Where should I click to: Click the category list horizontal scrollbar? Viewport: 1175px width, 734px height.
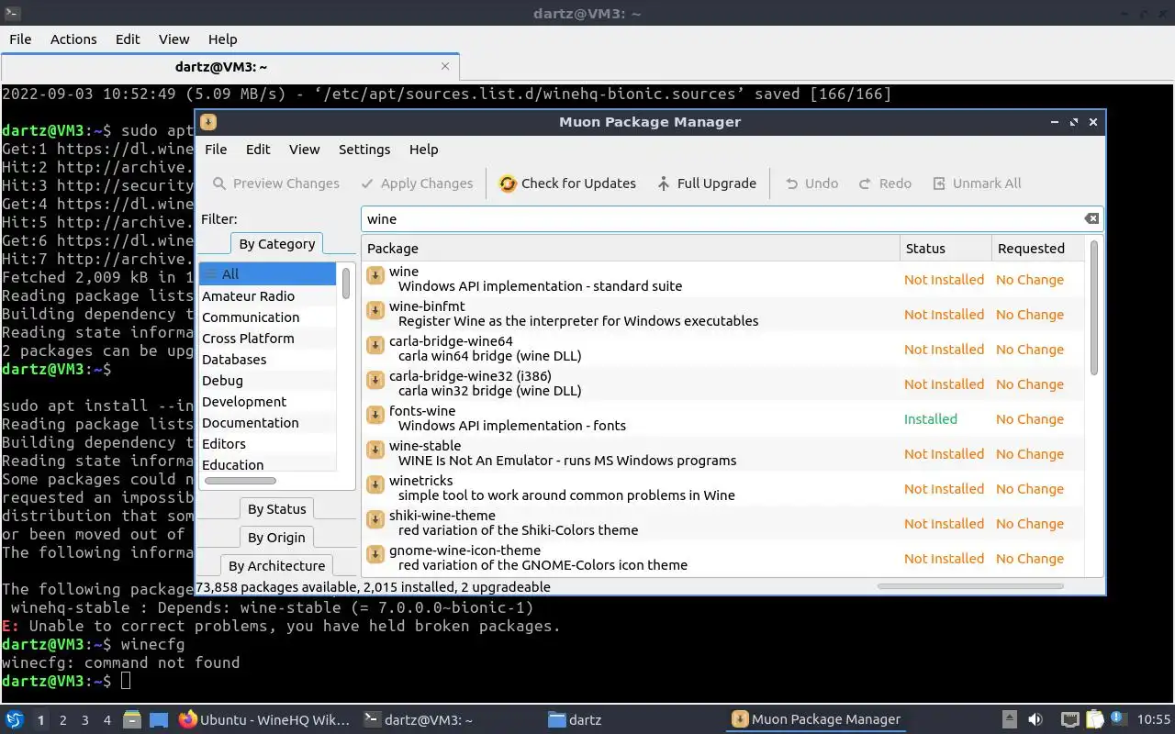(241, 481)
